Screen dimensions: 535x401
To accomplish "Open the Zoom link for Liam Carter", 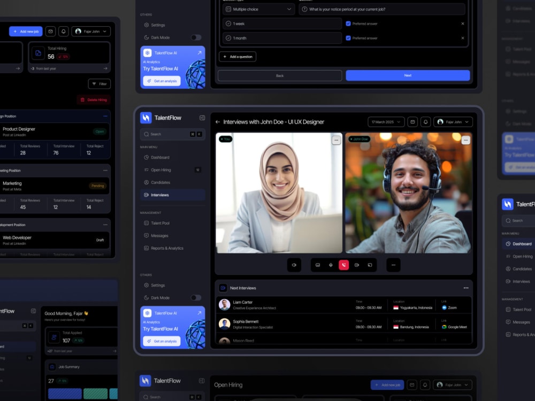I will point(449,307).
